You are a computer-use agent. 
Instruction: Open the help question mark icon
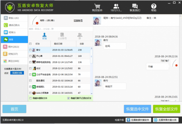[x=154, y=6]
